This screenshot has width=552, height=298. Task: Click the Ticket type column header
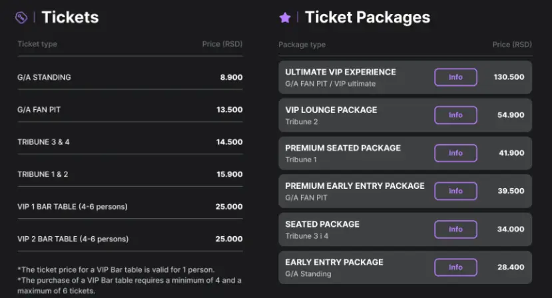tap(37, 44)
